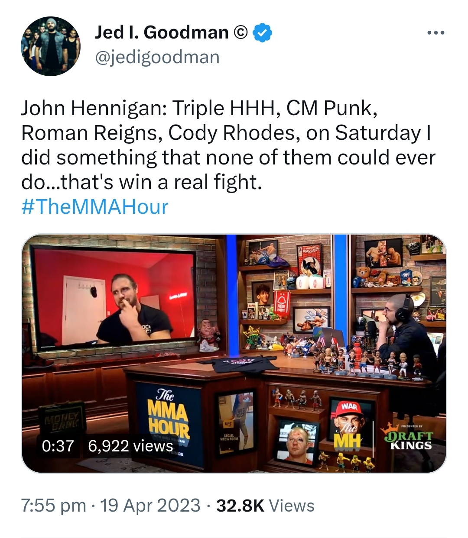Click the blue verified badge

(x=263, y=32)
